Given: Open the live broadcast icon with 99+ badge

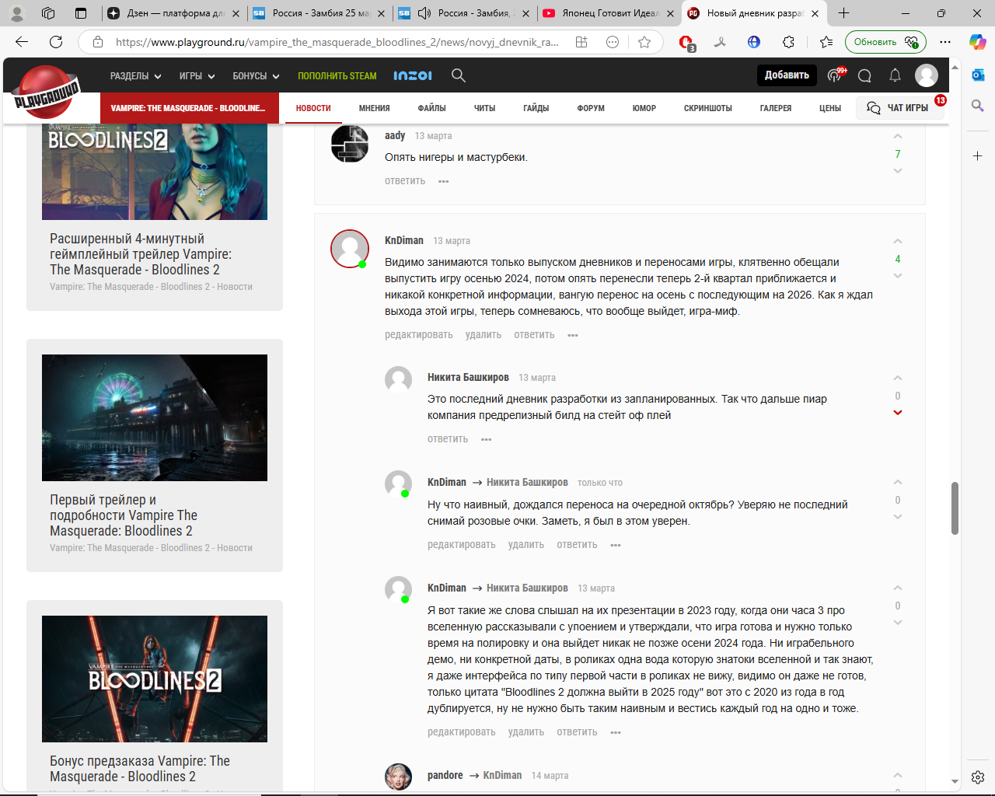Looking at the screenshot, I should click(836, 75).
